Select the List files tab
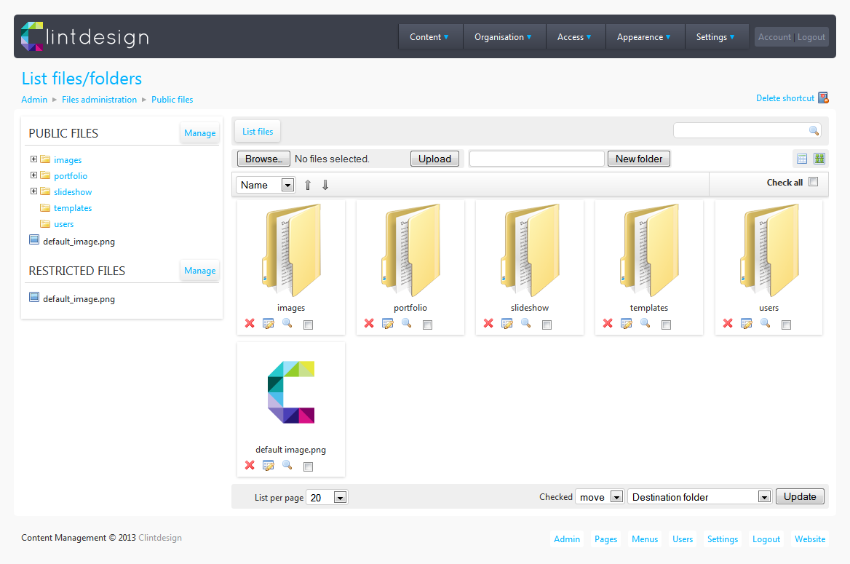Viewport: 850px width, 564px height. 258,131
